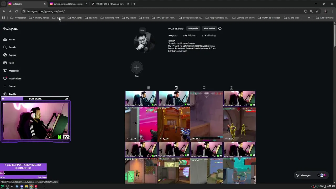Click 358 followers count

tap(190, 35)
